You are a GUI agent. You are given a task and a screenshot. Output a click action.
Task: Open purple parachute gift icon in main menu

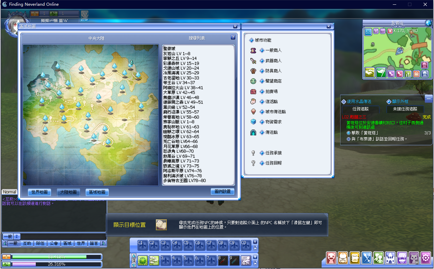tap(402, 258)
